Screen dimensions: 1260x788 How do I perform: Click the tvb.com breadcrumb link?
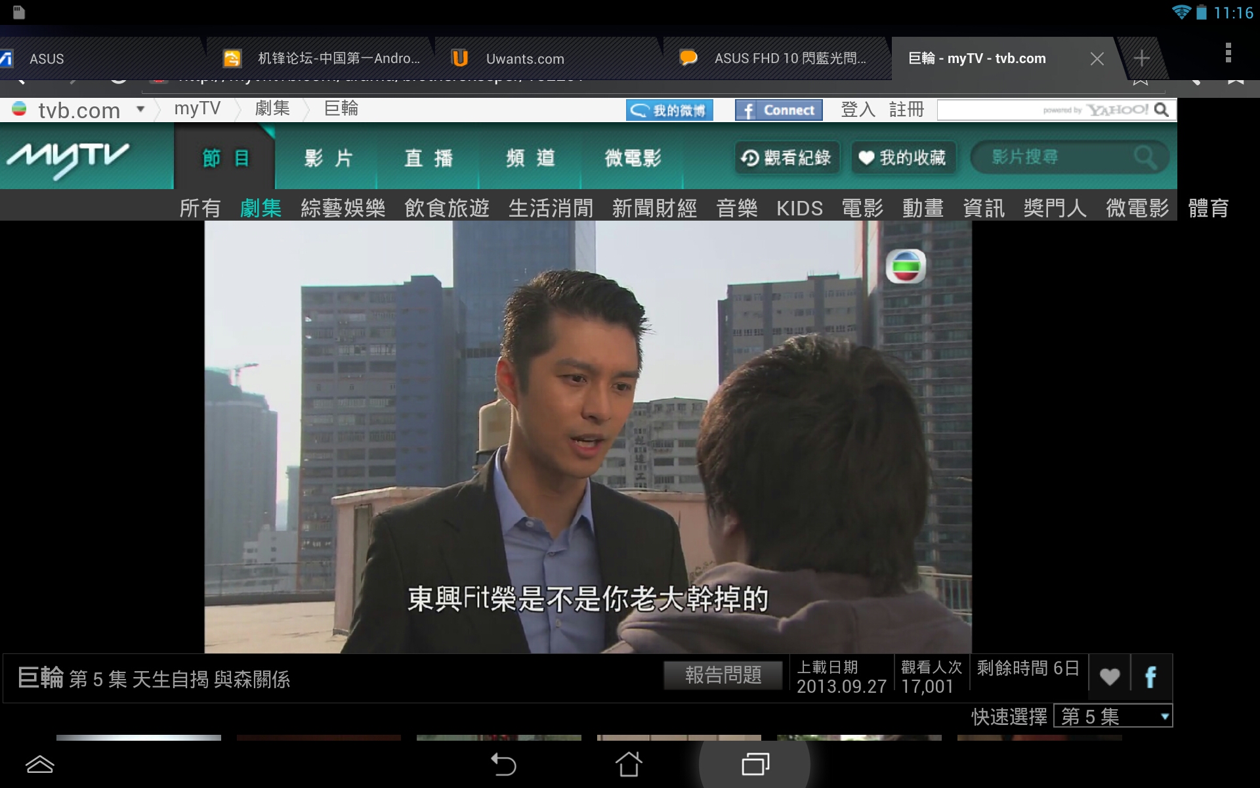79,110
